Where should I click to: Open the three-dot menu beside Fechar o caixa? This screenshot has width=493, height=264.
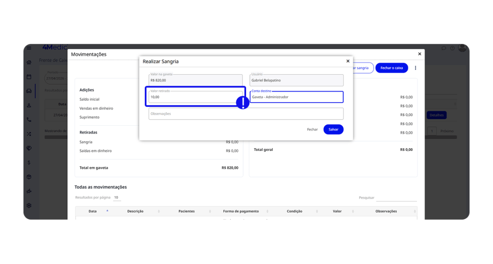tap(415, 68)
